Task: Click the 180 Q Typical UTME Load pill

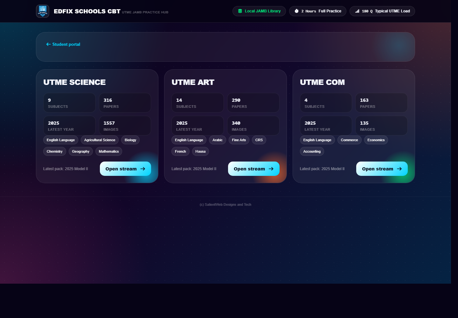Action: [x=382, y=11]
